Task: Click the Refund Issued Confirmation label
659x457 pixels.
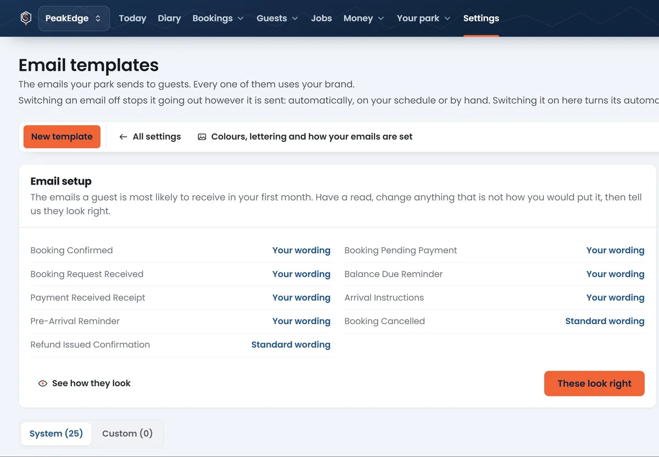Action: pyautogui.click(x=90, y=345)
